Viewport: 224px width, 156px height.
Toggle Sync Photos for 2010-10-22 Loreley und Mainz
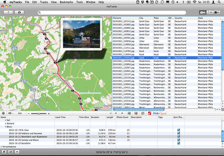178,140
